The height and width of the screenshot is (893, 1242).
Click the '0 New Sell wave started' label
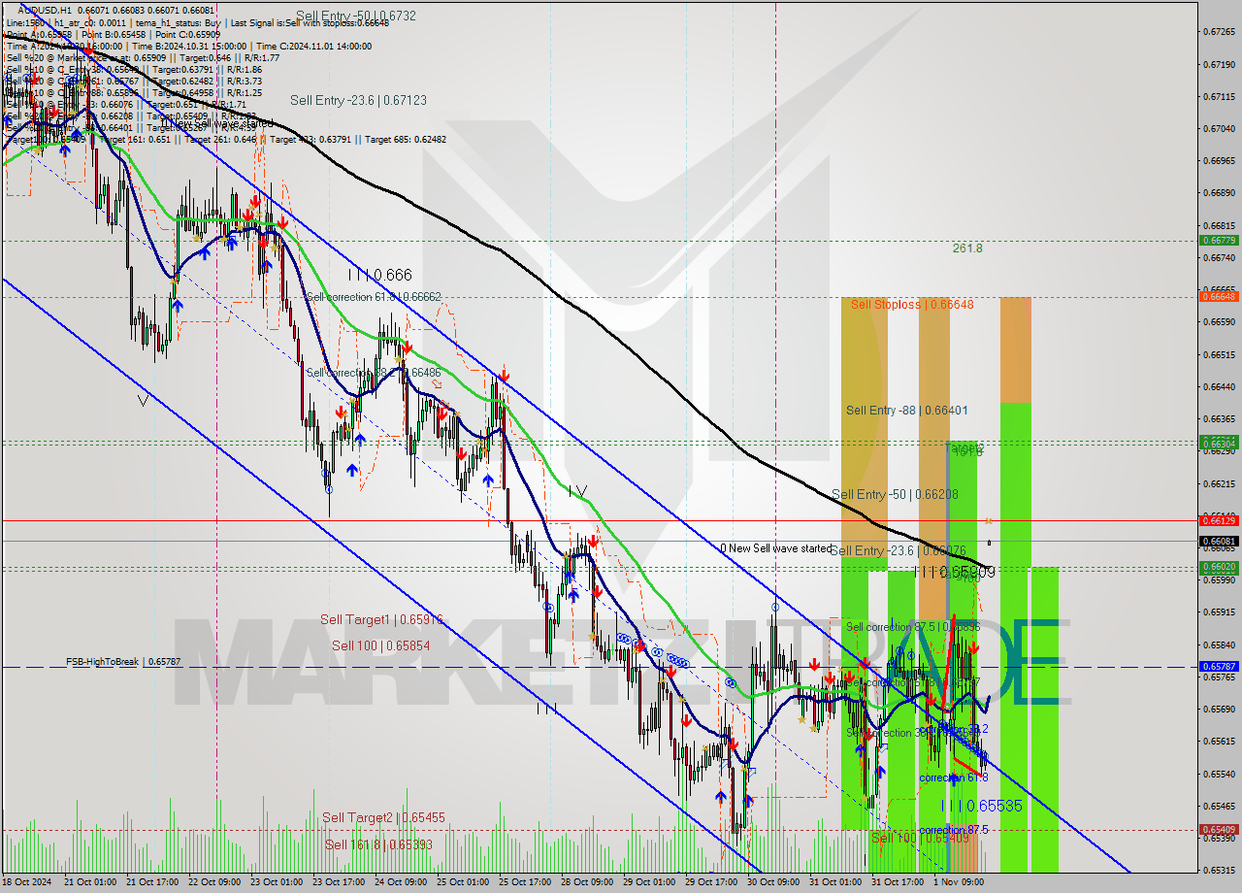(x=775, y=548)
